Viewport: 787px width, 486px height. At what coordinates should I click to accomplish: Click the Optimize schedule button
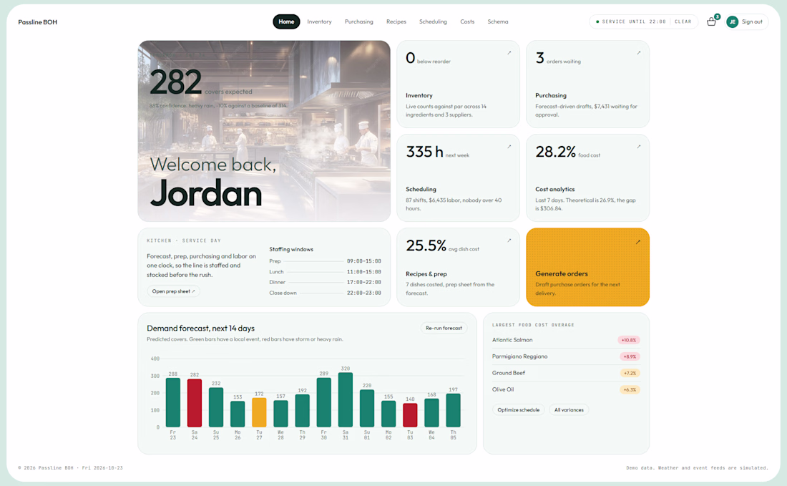click(518, 409)
